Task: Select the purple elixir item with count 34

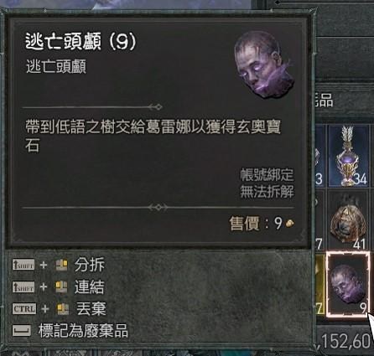Action: tap(349, 156)
